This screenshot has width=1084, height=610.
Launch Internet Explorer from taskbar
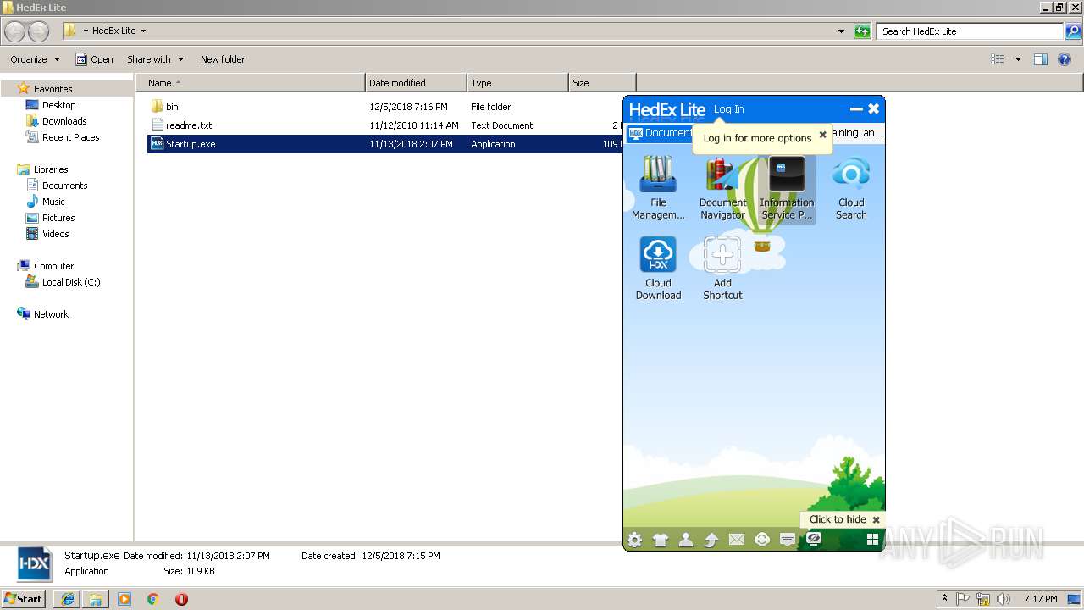(68, 599)
